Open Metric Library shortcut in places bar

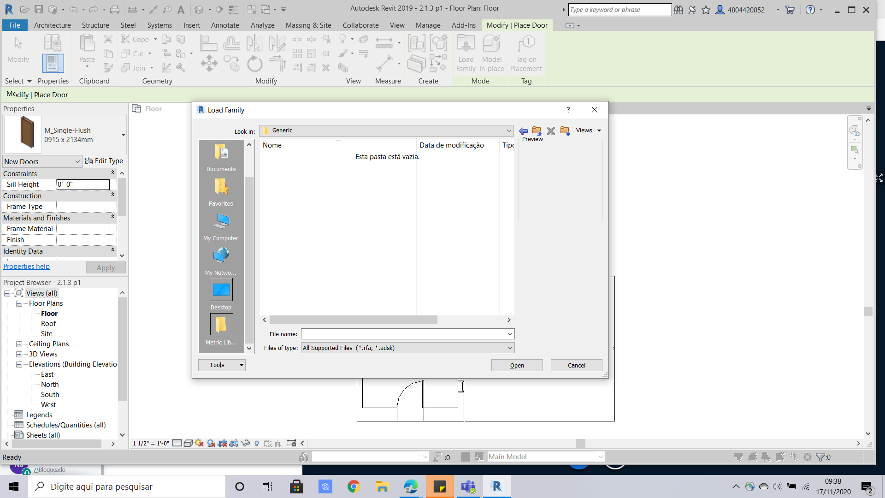pos(221,330)
